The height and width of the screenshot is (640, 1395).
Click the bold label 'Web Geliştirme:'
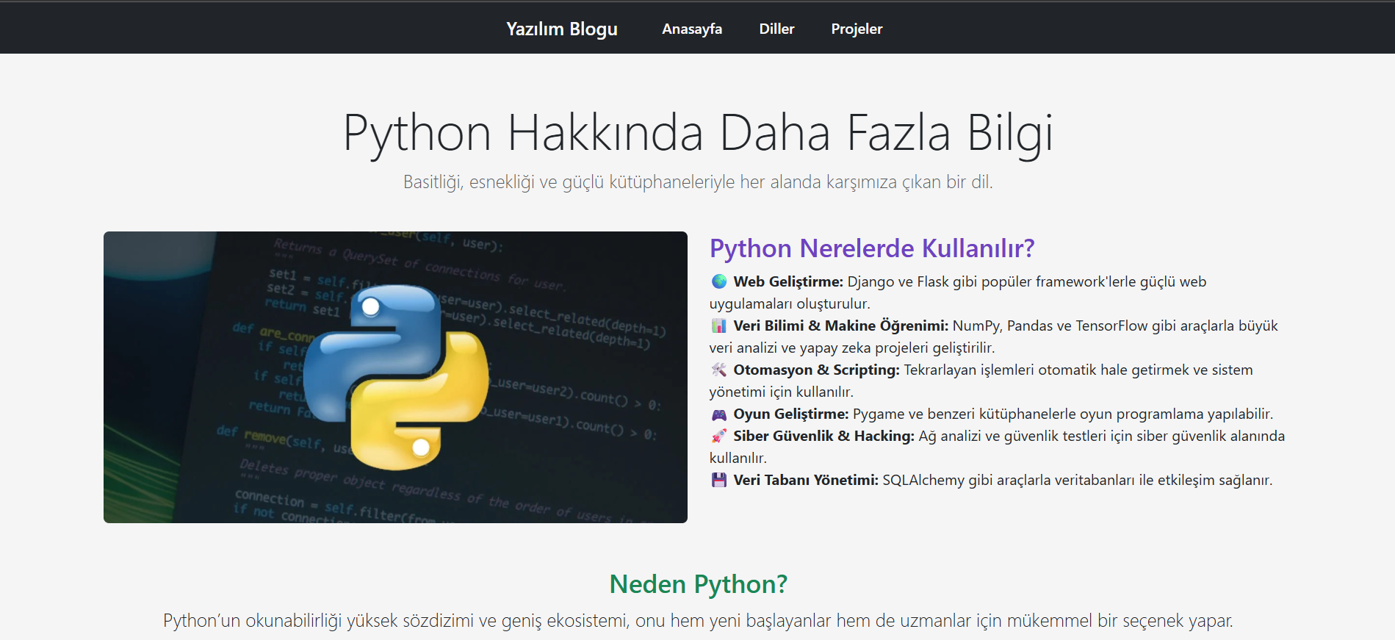click(788, 281)
